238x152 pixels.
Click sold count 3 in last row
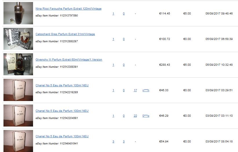[x=124, y=142]
